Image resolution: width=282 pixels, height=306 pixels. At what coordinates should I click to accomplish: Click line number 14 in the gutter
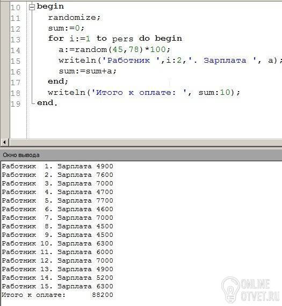pos(16,50)
